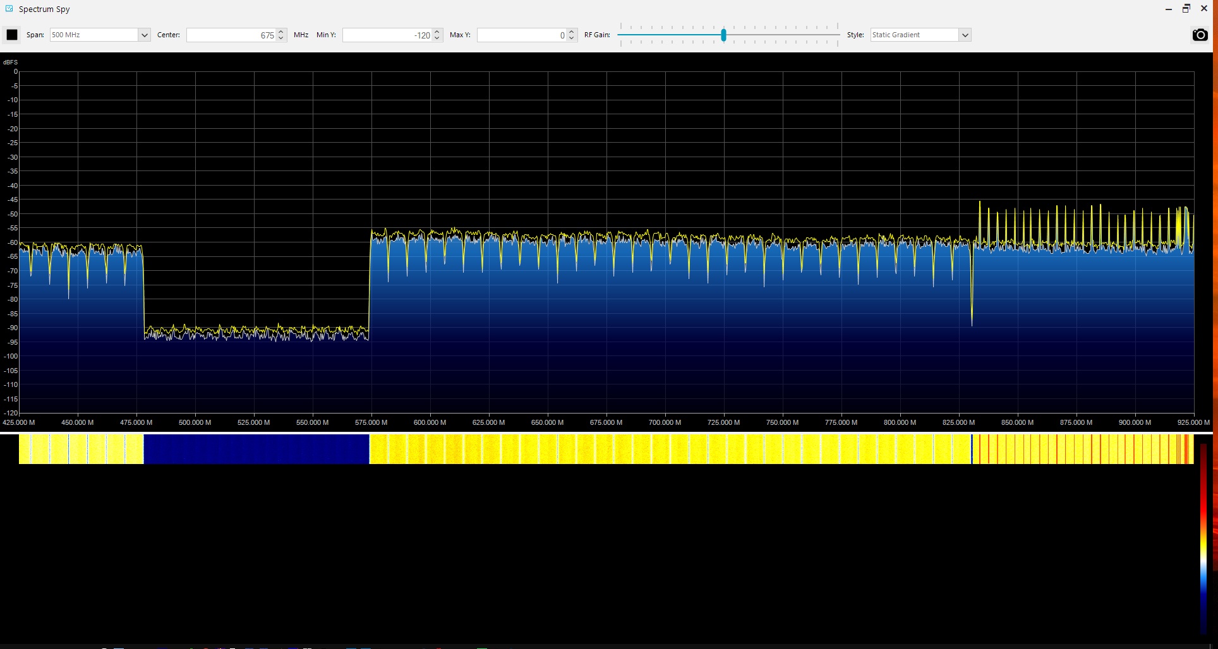This screenshot has height=649, width=1218.
Task: Take a snapshot with the camera icon
Action: (x=1200, y=35)
